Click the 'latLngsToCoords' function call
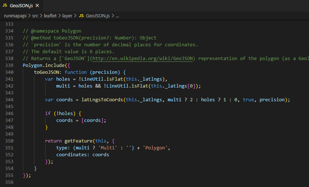This screenshot has height=187, width=309. pyautogui.click(x=102, y=100)
